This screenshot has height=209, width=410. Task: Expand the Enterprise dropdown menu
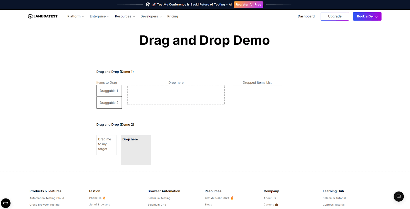pyautogui.click(x=99, y=16)
